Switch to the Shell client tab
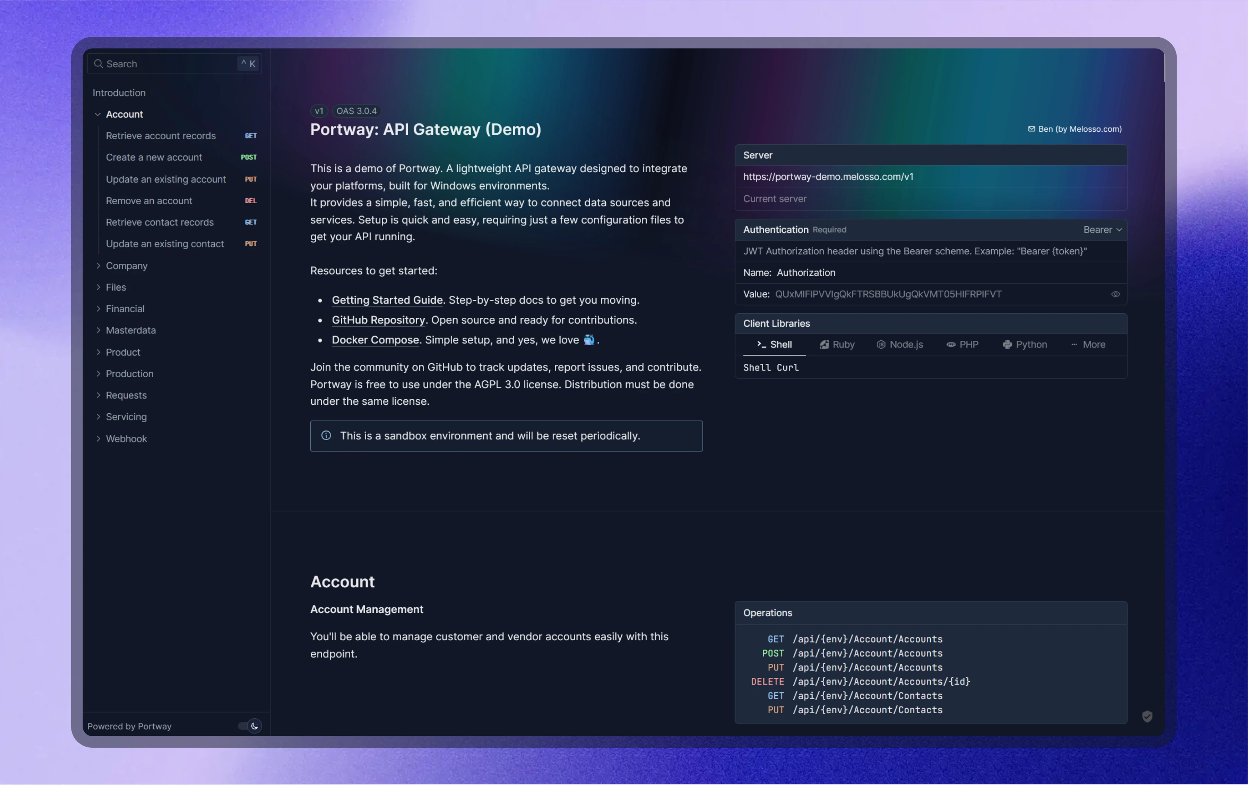The width and height of the screenshot is (1248, 785). [774, 345]
